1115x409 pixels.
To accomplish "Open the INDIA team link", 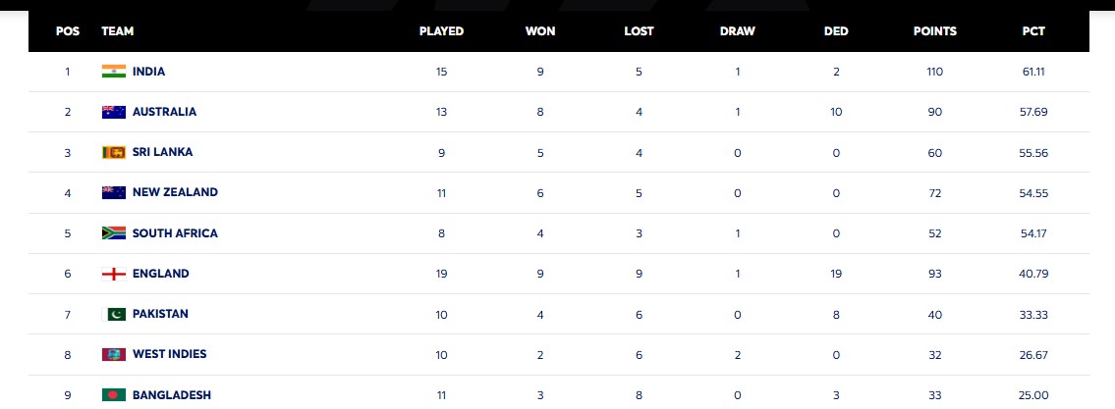I will (148, 72).
